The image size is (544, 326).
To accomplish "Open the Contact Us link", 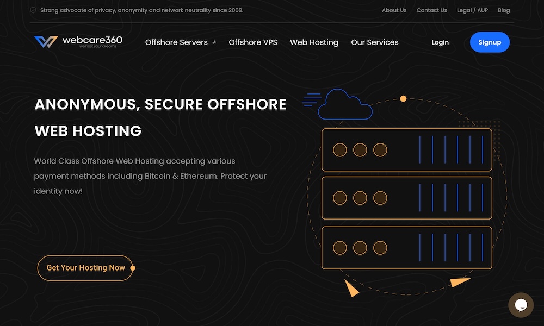I will [x=431, y=10].
